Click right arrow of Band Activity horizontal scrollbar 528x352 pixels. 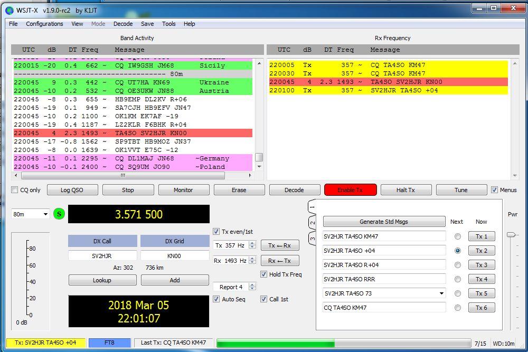250,175
